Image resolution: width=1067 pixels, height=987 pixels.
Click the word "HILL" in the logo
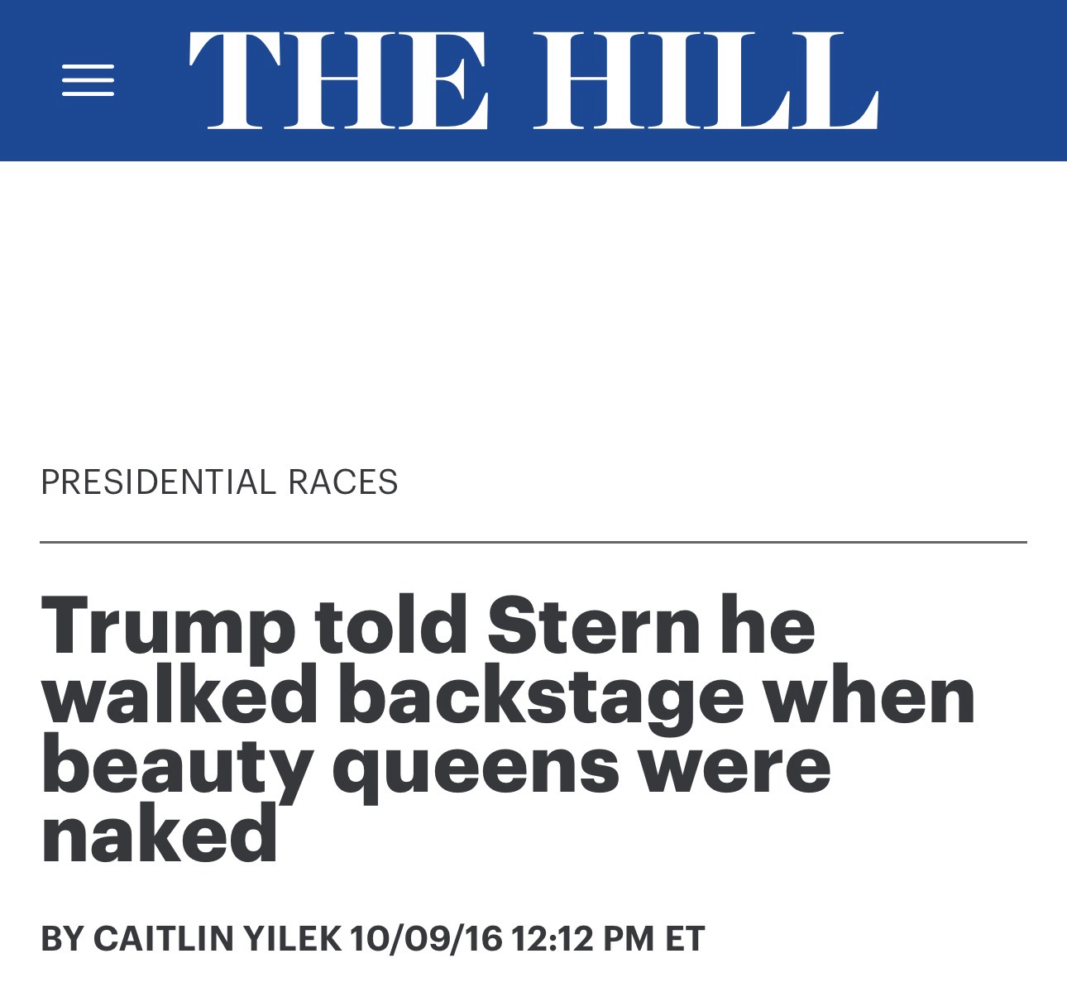(704, 80)
